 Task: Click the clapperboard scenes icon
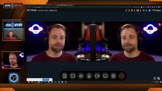coord(144,10)
